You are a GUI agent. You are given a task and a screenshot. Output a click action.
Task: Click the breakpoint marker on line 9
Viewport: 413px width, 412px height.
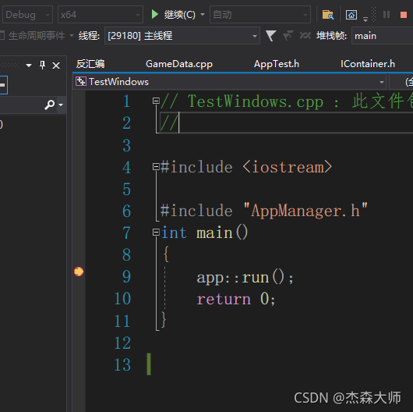click(79, 272)
